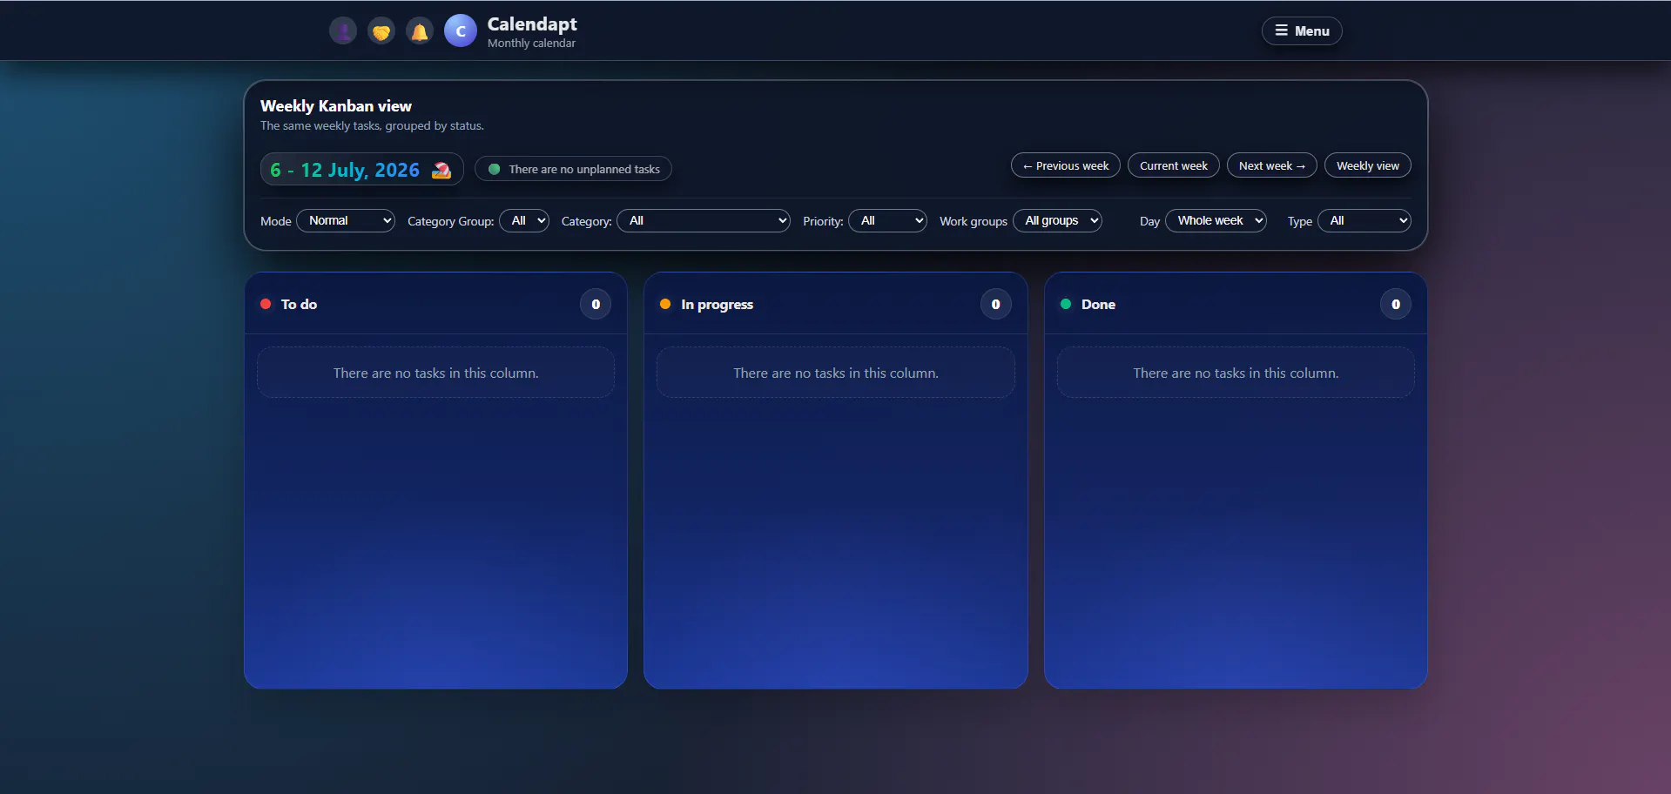Switch to Weekly view
Screen dimensions: 1671x794
coord(1368,165)
